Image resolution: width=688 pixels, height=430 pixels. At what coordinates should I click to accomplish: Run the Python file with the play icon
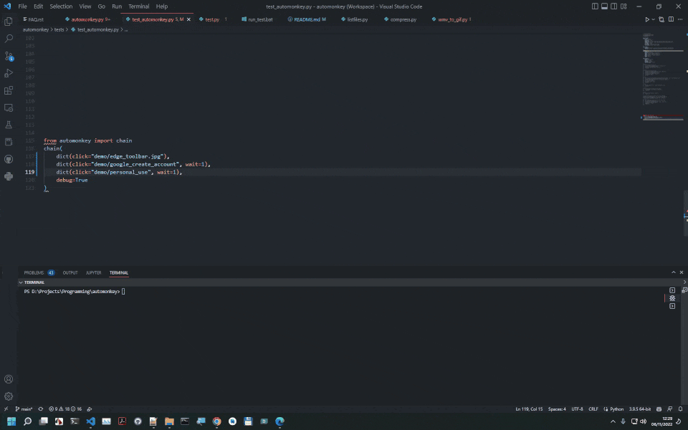pyautogui.click(x=646, y=19)
